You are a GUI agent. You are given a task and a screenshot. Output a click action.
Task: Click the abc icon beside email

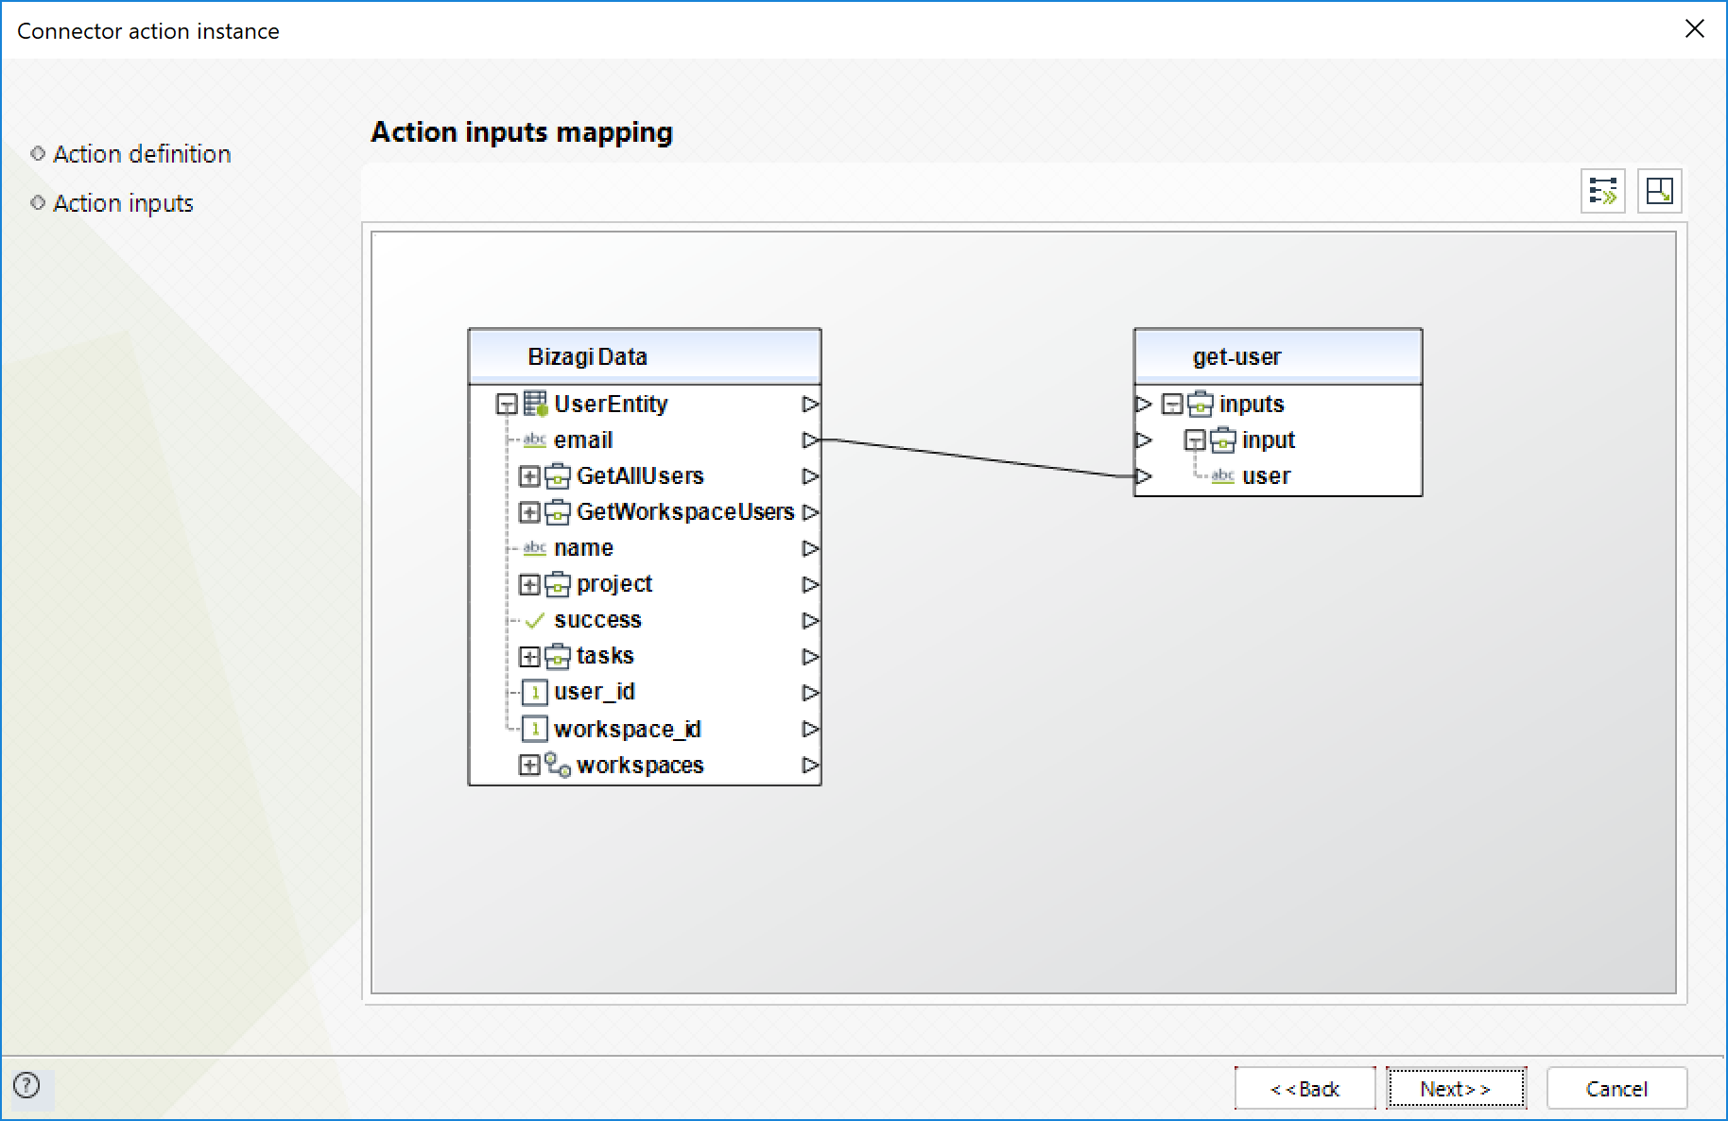[x=535, y=440]
